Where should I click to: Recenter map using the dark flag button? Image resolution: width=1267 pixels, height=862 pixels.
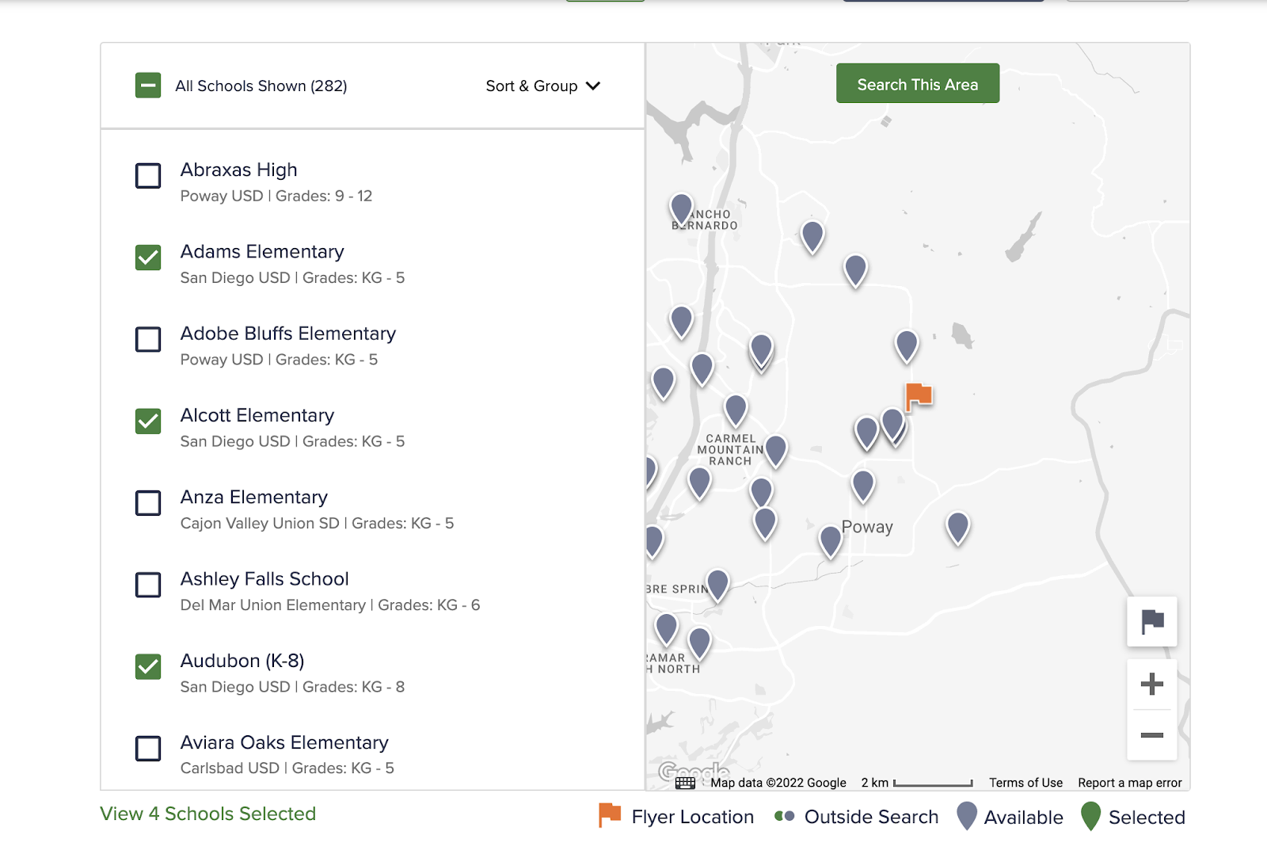(x=1152, y=621)
